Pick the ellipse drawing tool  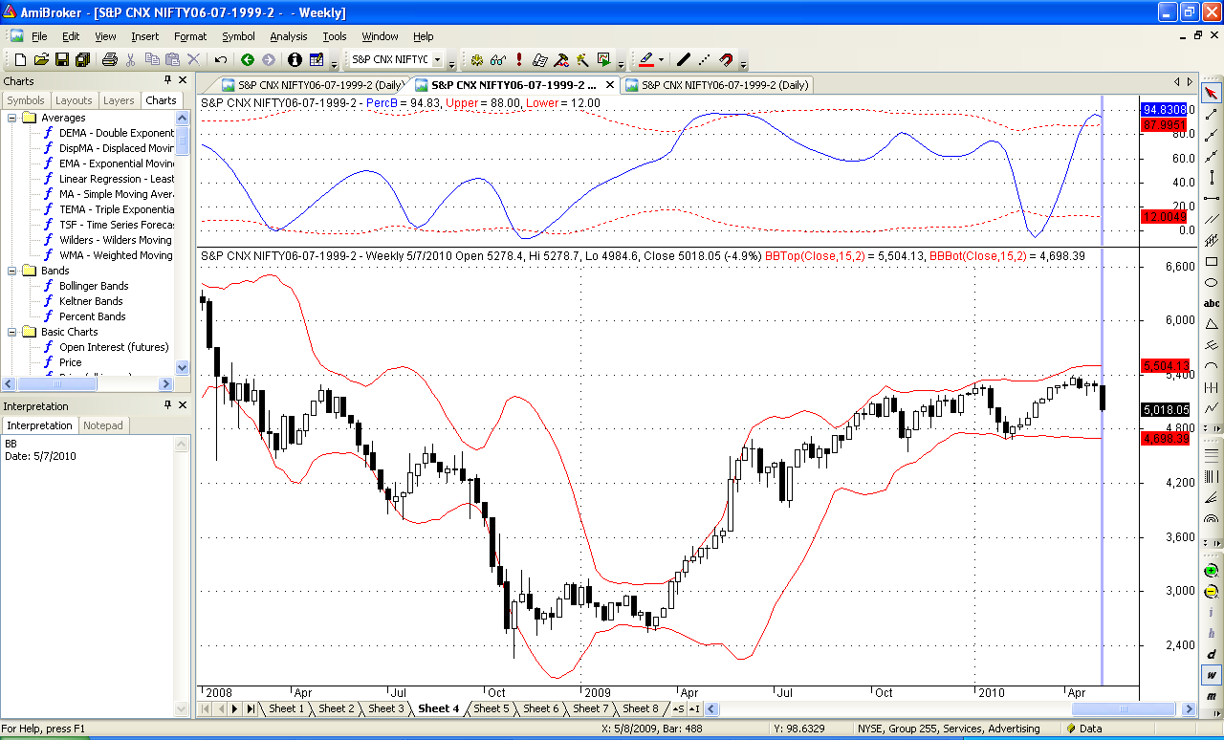click(x=1212, y=282)
